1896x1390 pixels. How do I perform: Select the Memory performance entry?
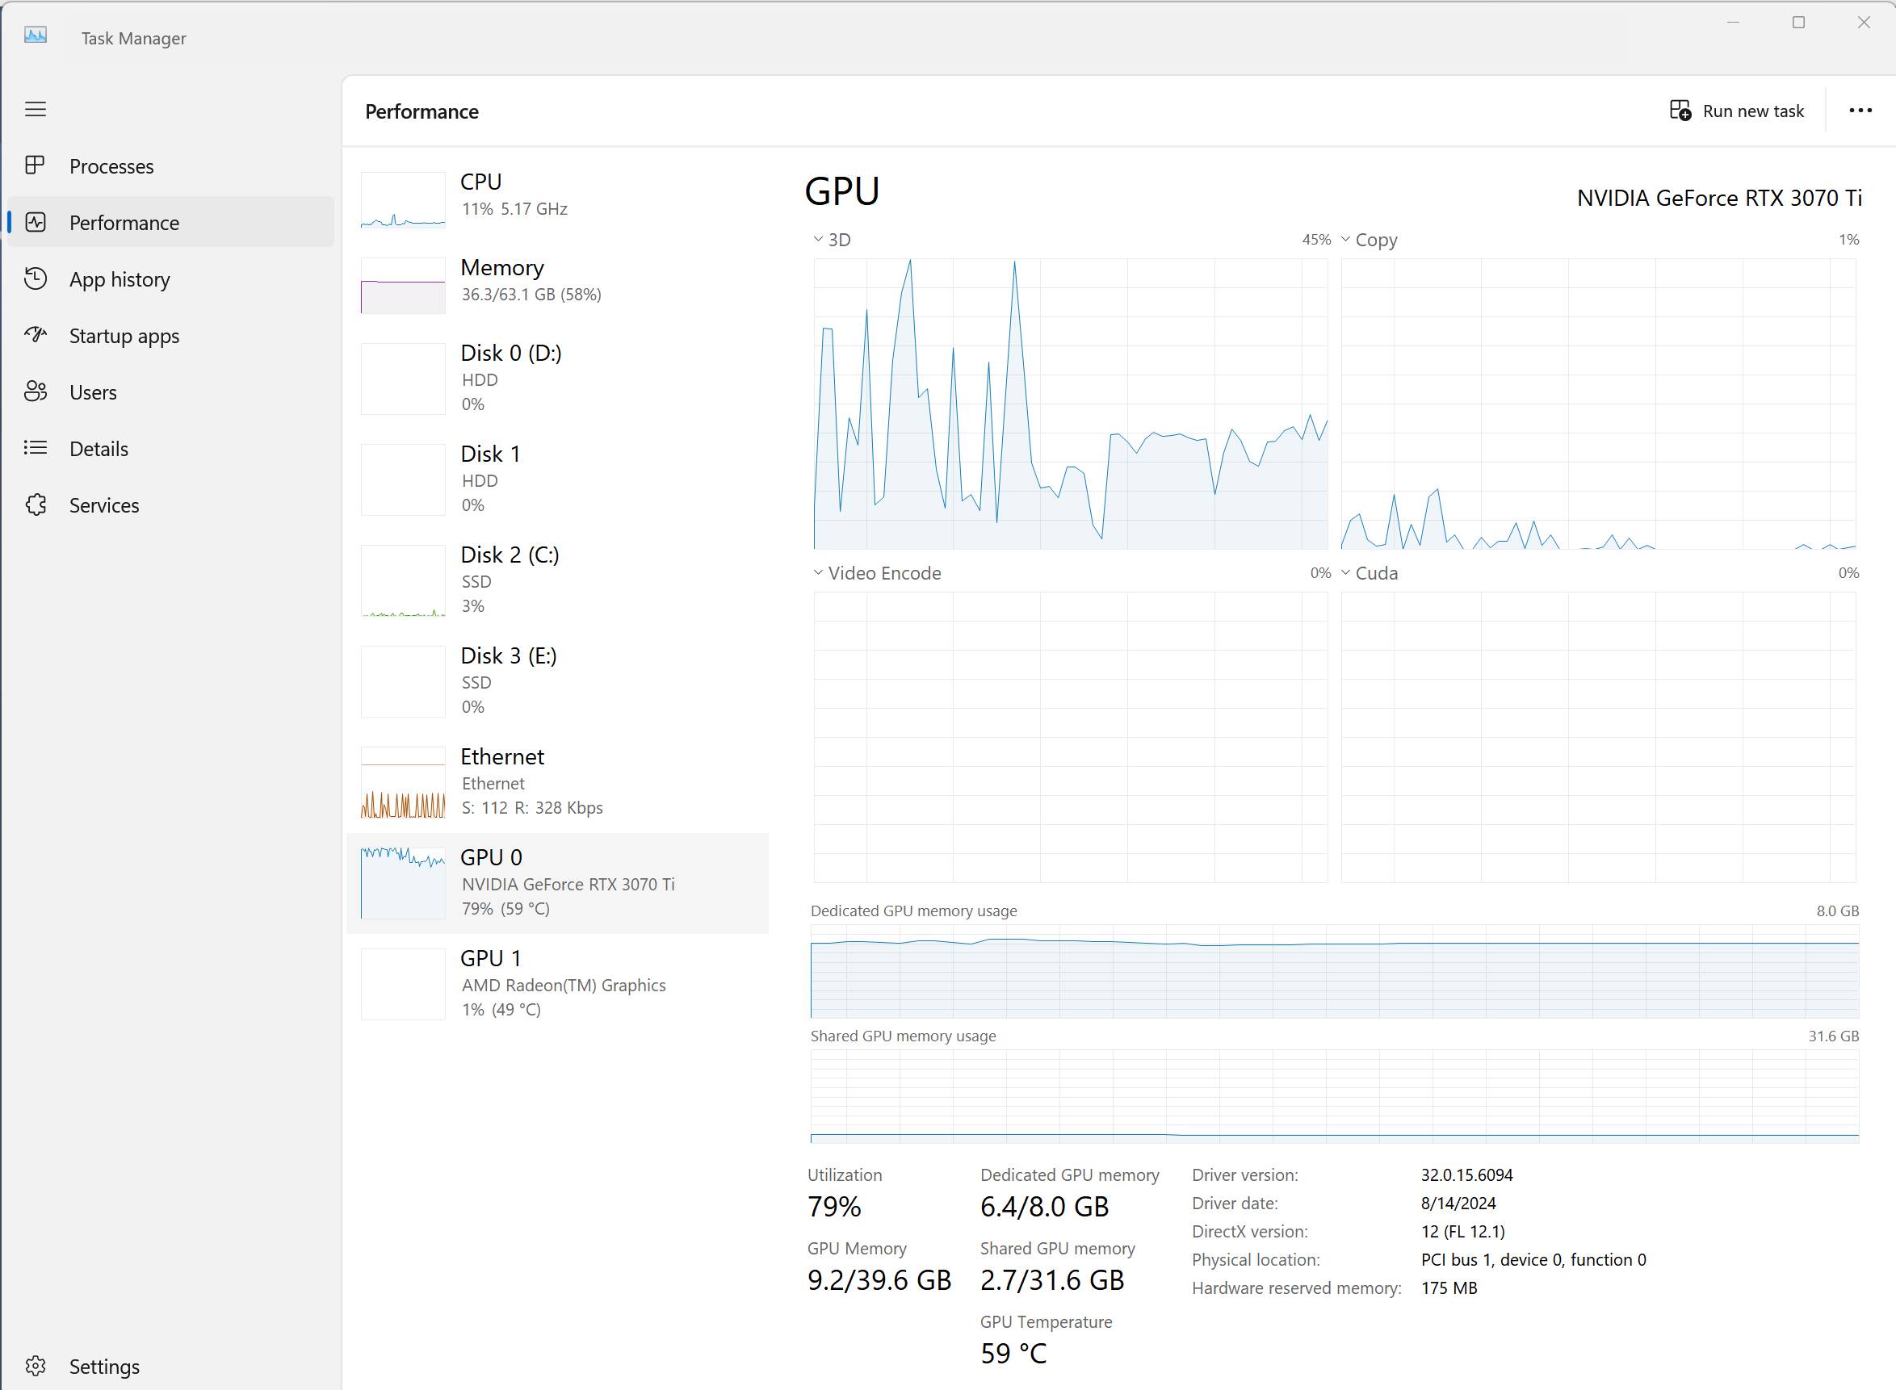click(557, 285)
